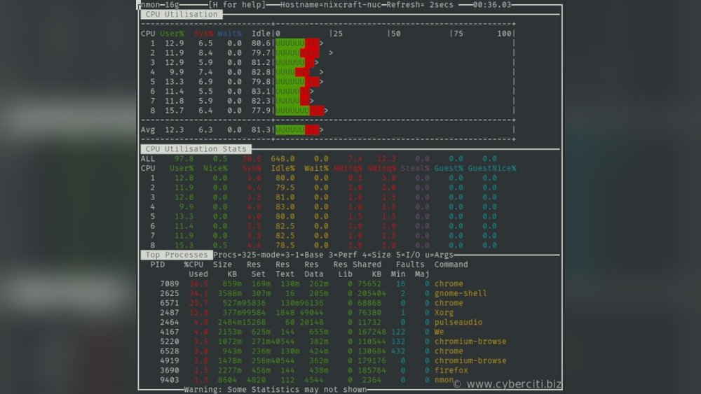Click the CPU 8 utilisation bar
This screenshot has height=394, width=701.
[x=300, y=111]
